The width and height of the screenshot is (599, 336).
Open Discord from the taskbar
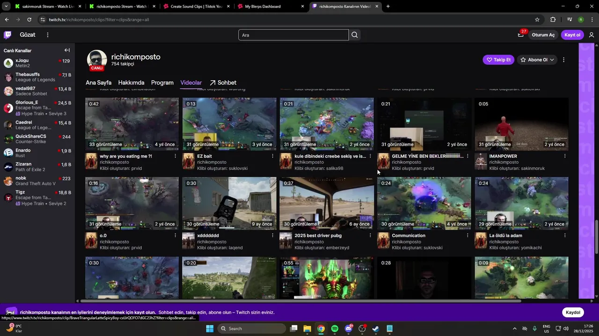click(x=349, y=329)
